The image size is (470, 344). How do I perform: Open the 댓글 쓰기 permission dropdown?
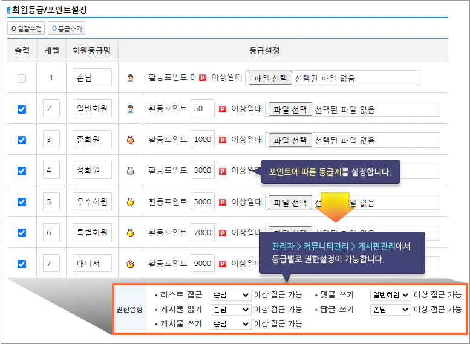pyautogui.click(x=390, y=295)
